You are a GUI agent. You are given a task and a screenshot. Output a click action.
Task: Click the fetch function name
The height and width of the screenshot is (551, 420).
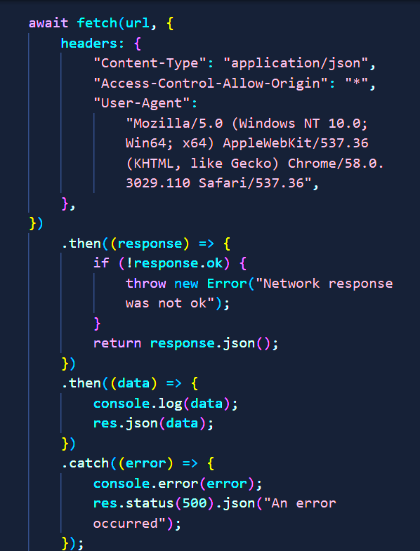(97, 23)
